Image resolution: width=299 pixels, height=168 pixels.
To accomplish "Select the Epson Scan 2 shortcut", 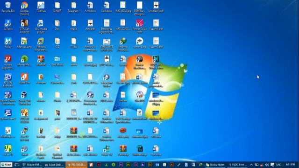I will pyautogui.click(x=8, y=114).
